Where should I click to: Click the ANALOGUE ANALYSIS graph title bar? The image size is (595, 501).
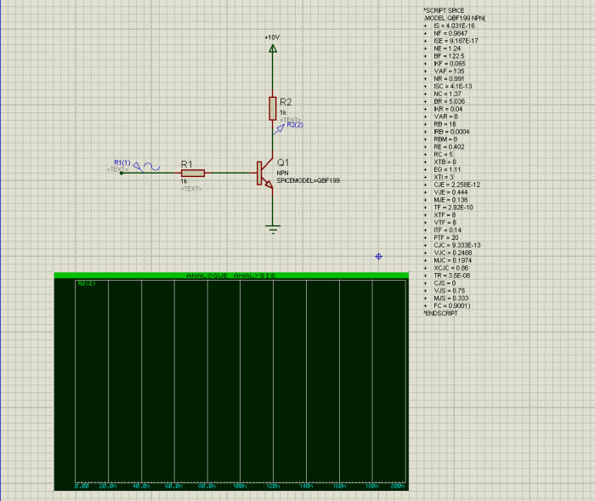231,276
